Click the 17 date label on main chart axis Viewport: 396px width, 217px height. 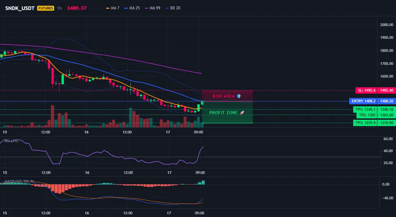tap(168, 132)
